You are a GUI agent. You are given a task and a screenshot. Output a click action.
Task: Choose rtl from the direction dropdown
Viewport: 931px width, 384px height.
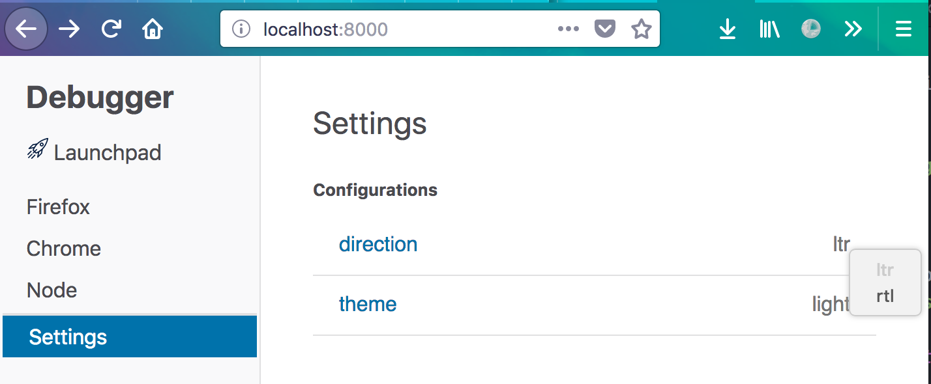tap(885, 296)
